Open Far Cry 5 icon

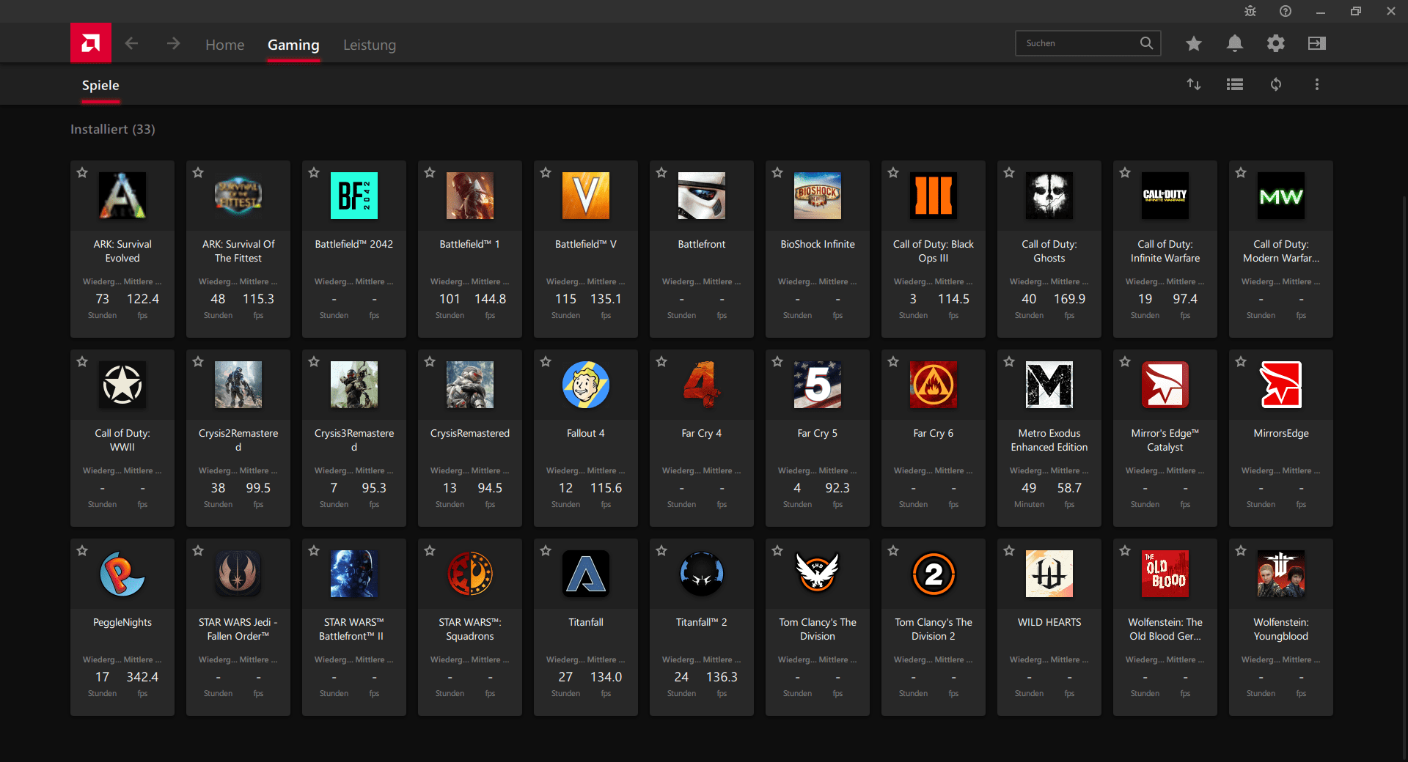(818, 385)
